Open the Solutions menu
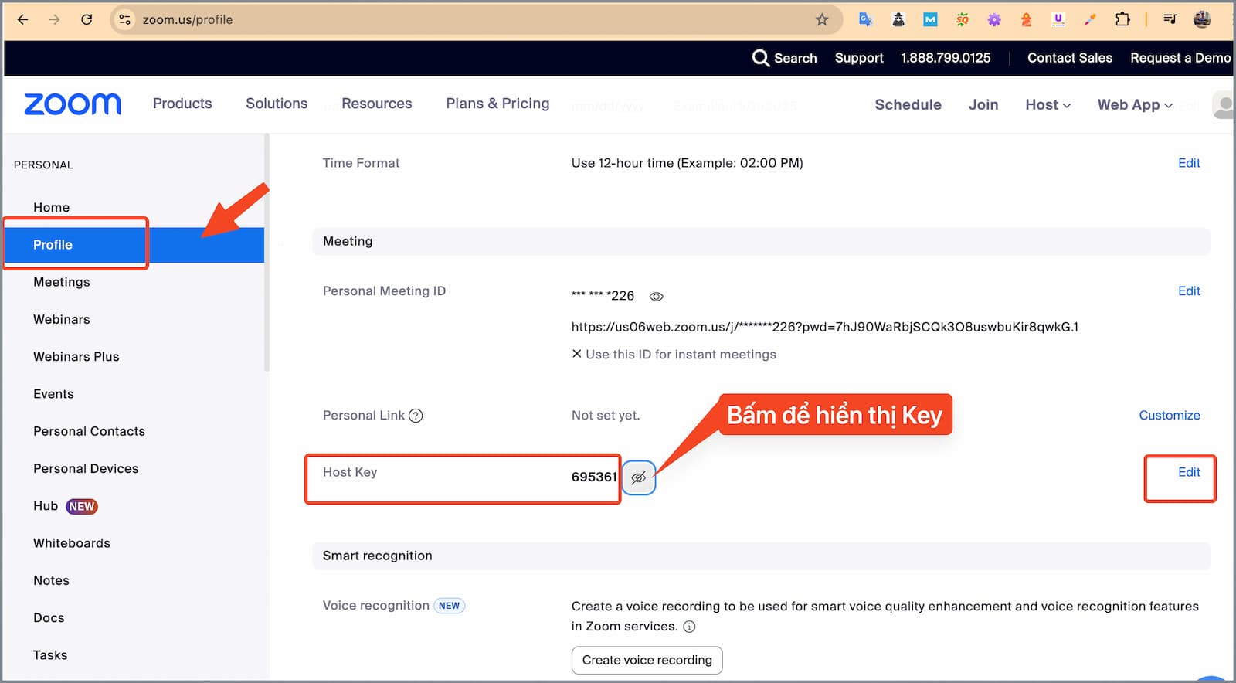 click(277, 104)
